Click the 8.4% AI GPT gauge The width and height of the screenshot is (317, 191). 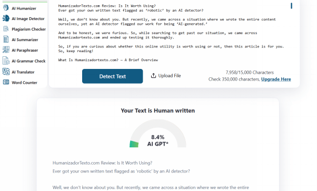pyautogui.click(x=158, y=134)
